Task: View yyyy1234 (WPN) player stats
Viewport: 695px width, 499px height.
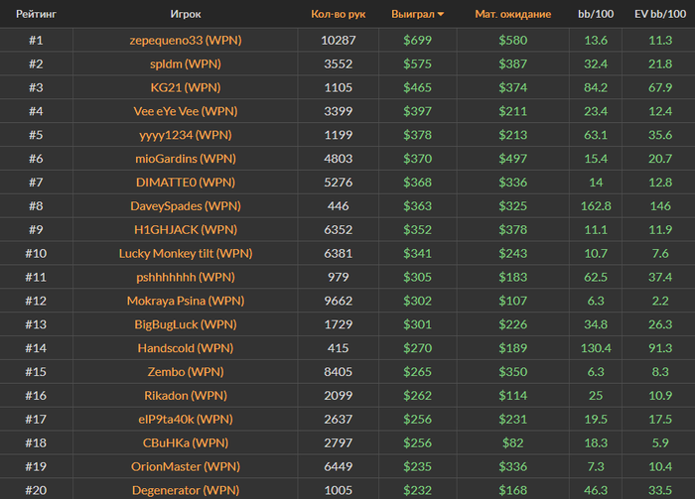Action: pos(186,135)
